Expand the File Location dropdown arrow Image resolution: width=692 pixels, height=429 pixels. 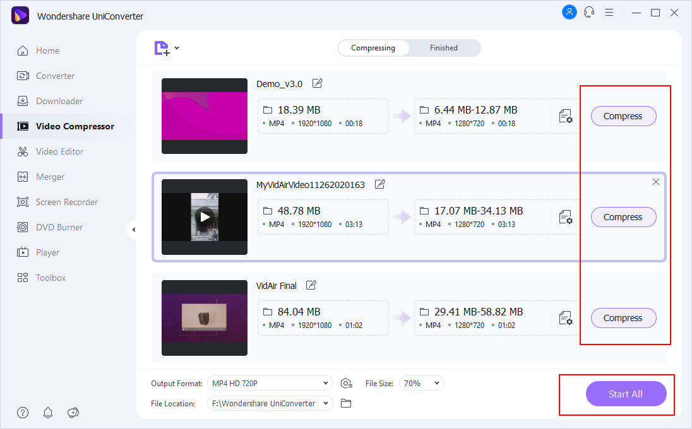pos(326,403)
